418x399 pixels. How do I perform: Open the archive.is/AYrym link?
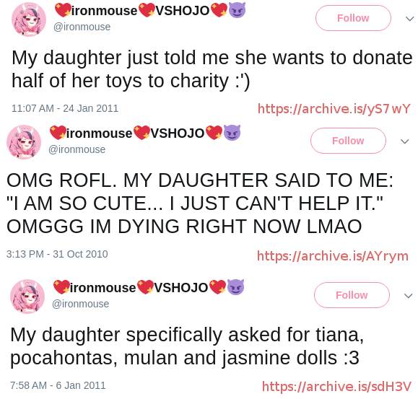(x=333, y=256)
